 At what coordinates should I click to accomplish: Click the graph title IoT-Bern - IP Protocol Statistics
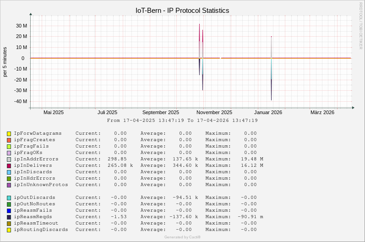[182, 11]
